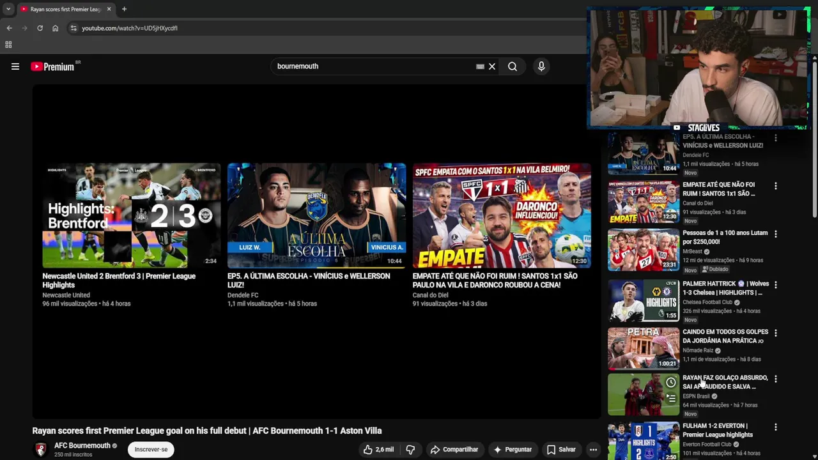Go to the browser home page

click(55, 28)
